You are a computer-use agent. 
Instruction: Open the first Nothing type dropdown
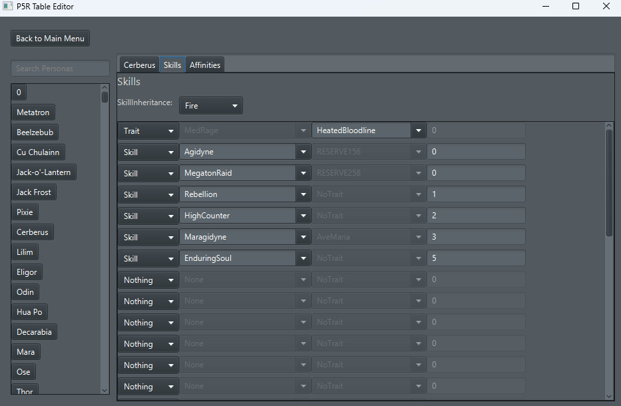point(148,280)
